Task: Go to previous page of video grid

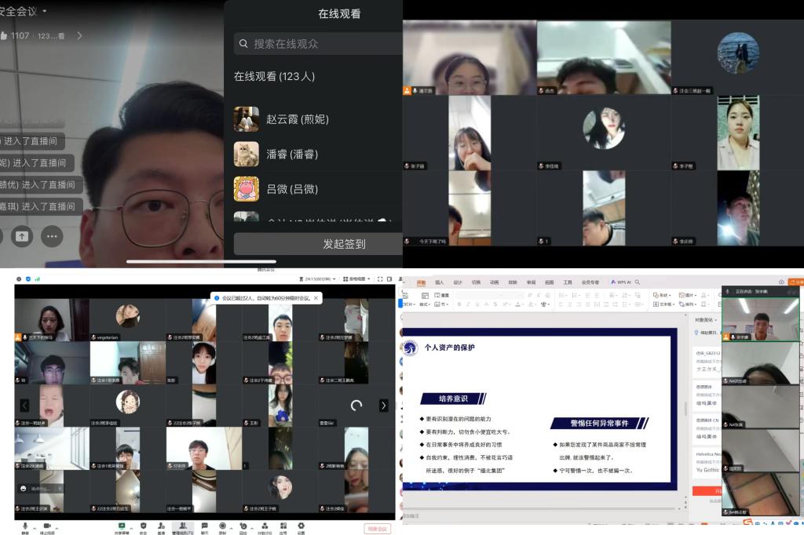Action: (24, 406)
